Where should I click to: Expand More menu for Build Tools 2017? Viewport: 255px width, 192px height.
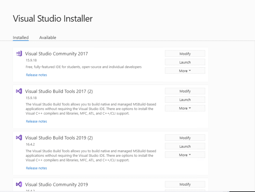click(185, 108)
